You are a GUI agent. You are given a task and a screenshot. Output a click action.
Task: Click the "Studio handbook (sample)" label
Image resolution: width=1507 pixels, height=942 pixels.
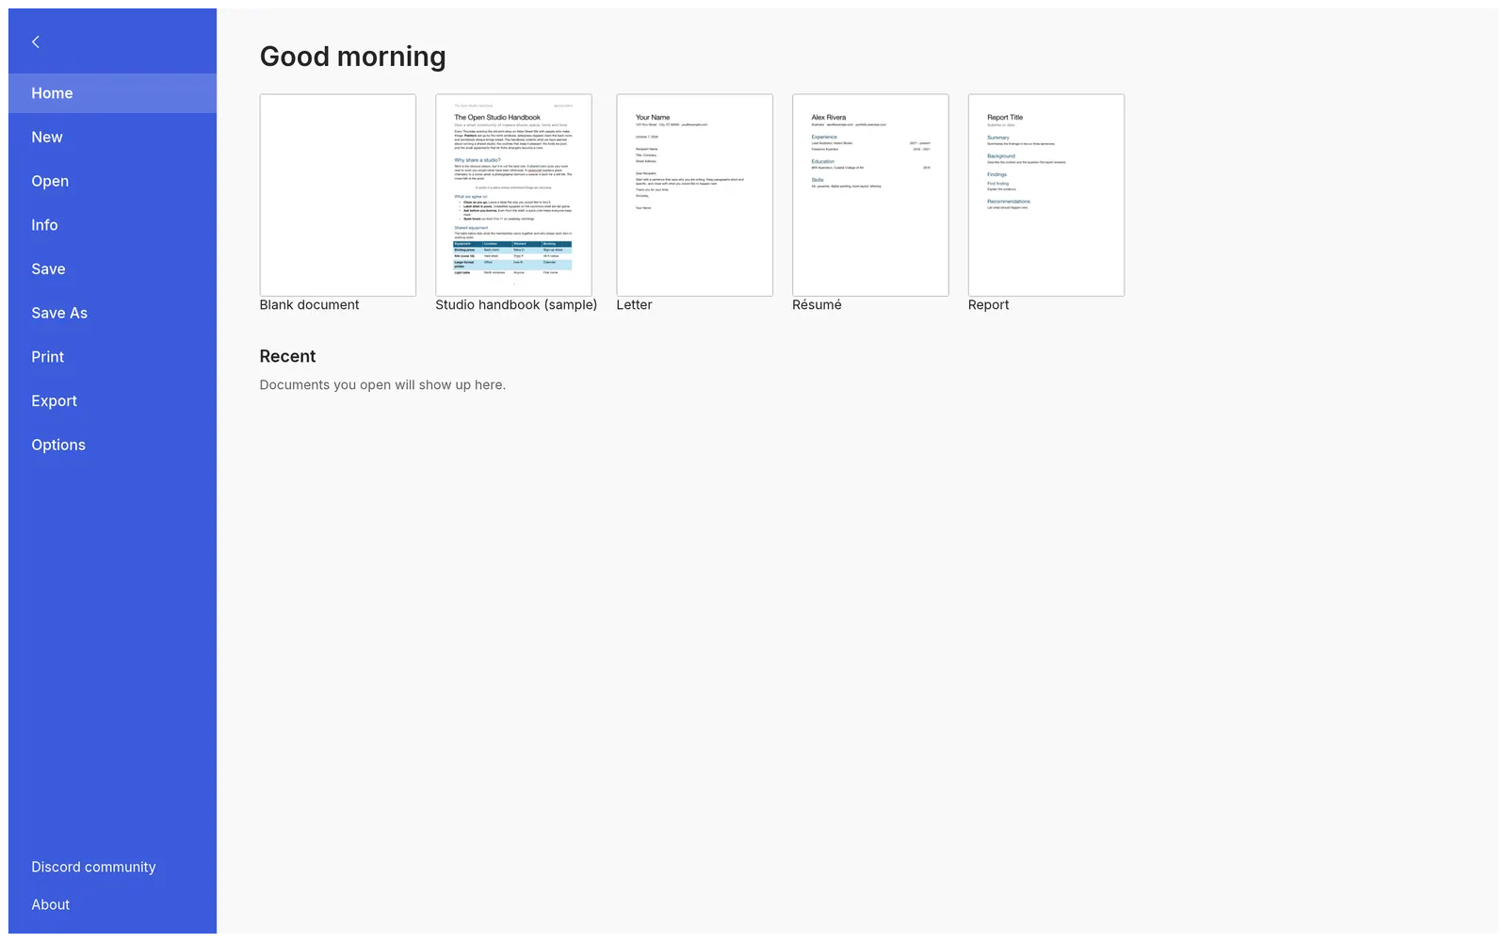coord(516,305)
